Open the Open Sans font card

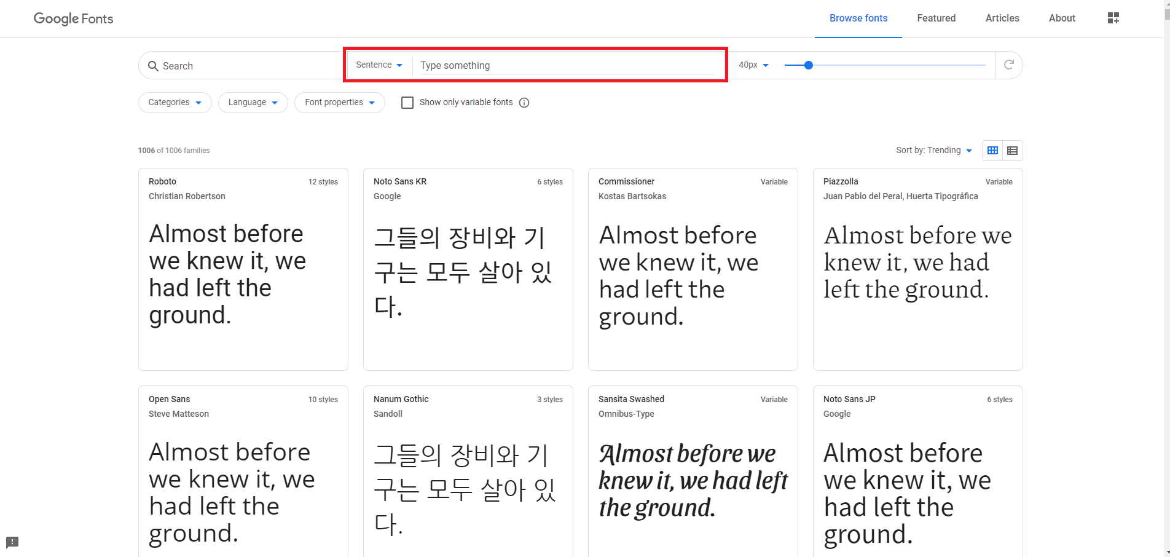[243, 472]
